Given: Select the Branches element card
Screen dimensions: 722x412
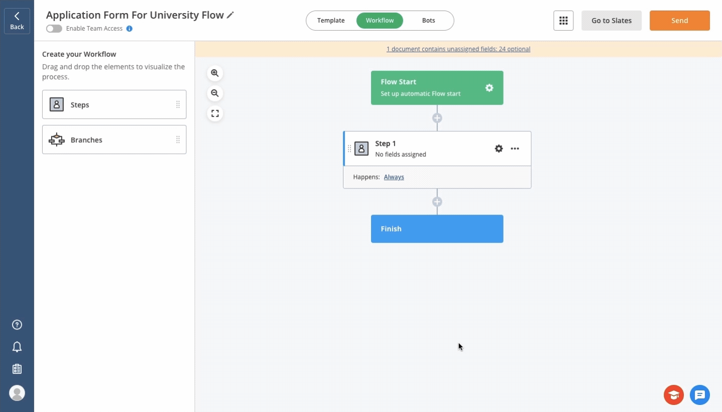Looking at the screenshot, I should tap(114, 140).
